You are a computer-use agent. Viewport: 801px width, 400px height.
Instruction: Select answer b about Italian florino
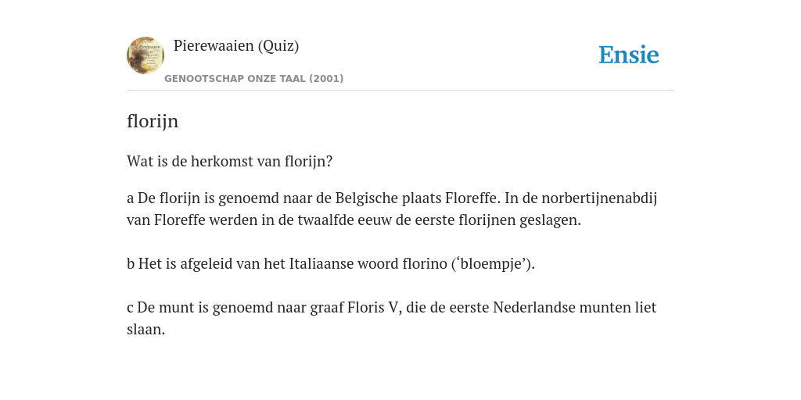pyautogui.click(x=331, y=264)
